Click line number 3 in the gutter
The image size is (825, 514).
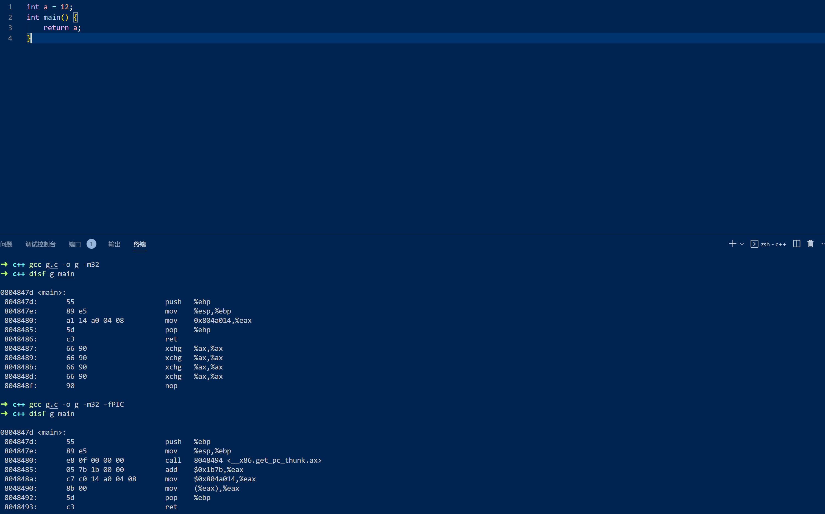(10, 28)
